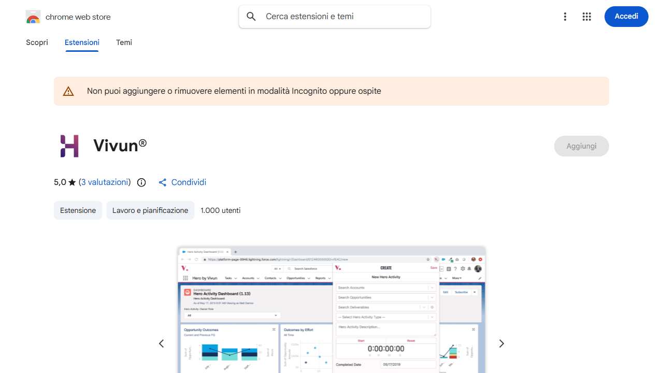
Task: Open the Google apps grid
Action: coord(586,17)
